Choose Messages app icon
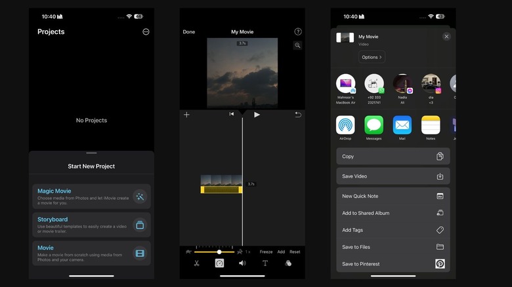512x287 pixels. point(374,125)
